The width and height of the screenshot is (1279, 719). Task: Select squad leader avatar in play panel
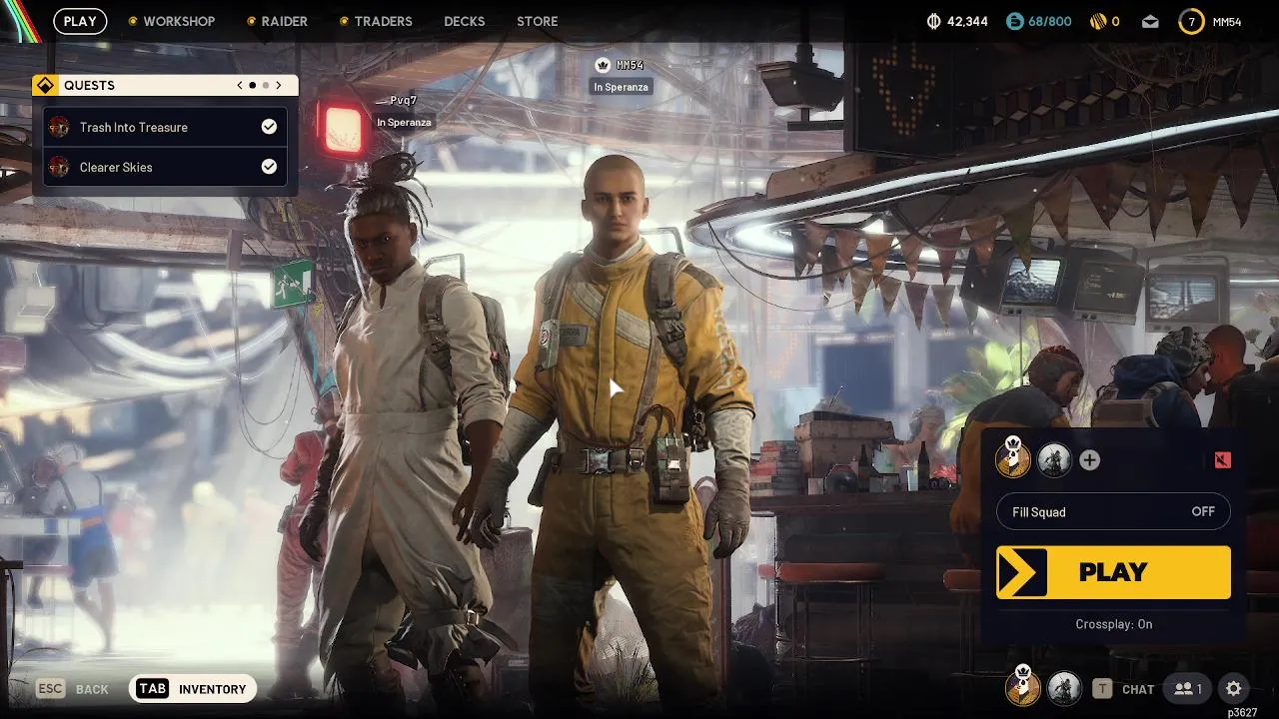tap(1013, 458)
